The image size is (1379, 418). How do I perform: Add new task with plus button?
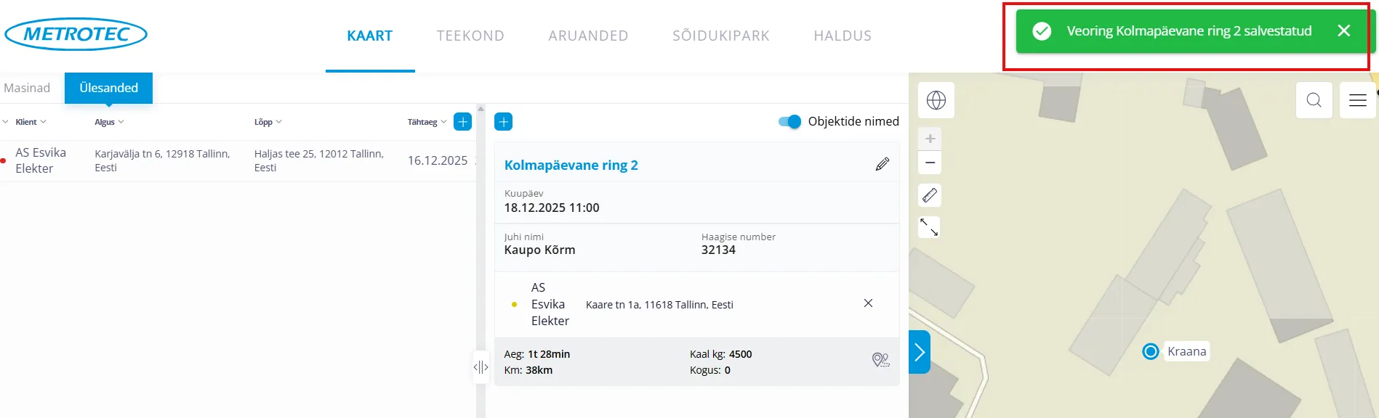(x=462, y=122)
